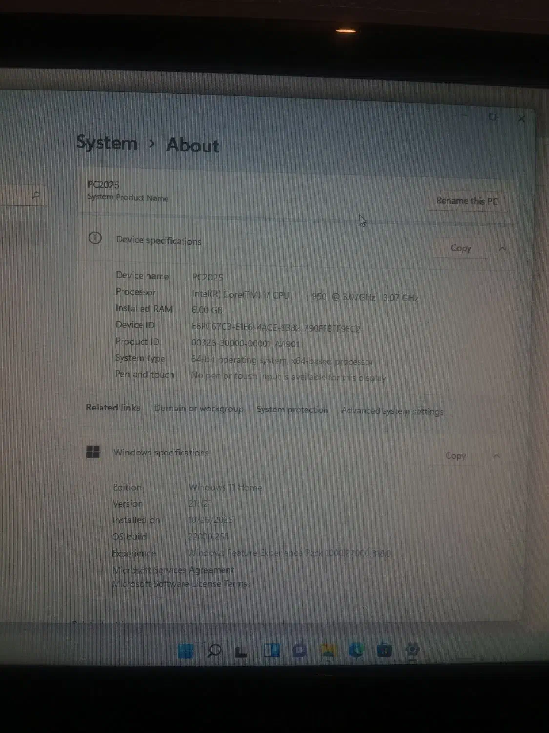Click Rename this PC button
This screenshot has width=549, height=733.
click(467, 201)
